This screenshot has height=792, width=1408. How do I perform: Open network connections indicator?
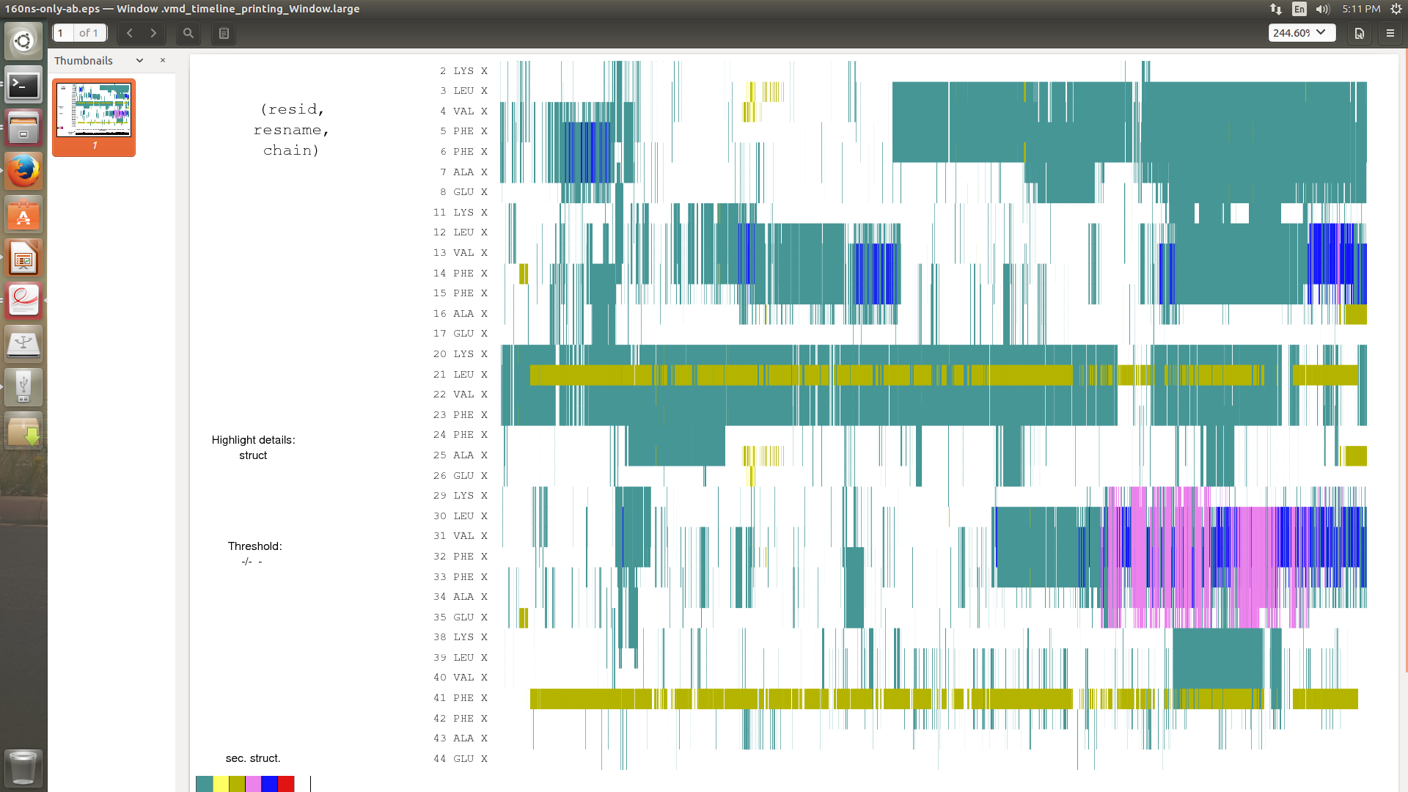pos(1276,9)
